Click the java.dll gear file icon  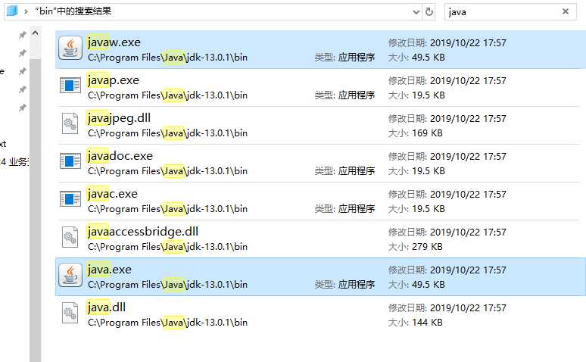click(x=70, y=313)
